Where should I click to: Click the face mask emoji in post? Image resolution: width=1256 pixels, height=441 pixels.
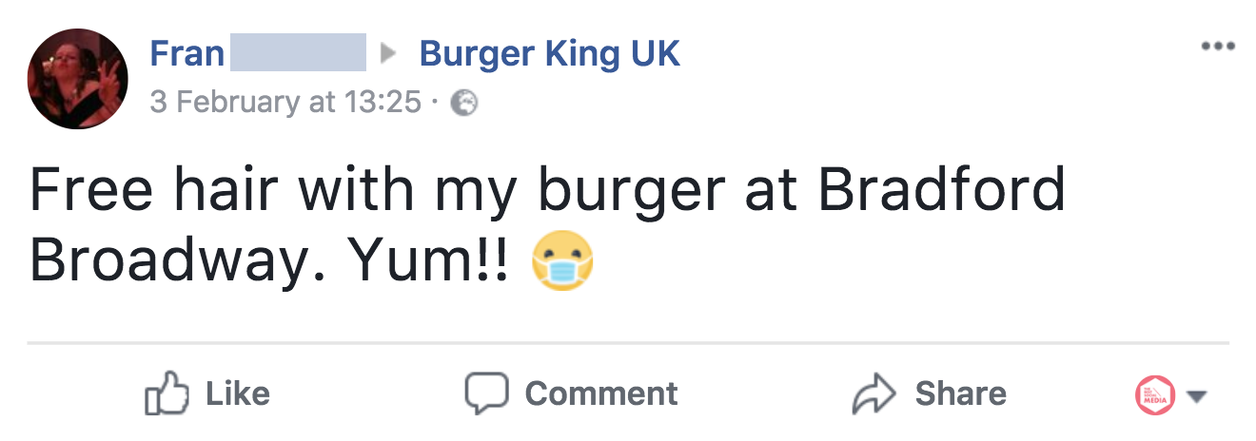pyautogui.click(x=562, y=260)
